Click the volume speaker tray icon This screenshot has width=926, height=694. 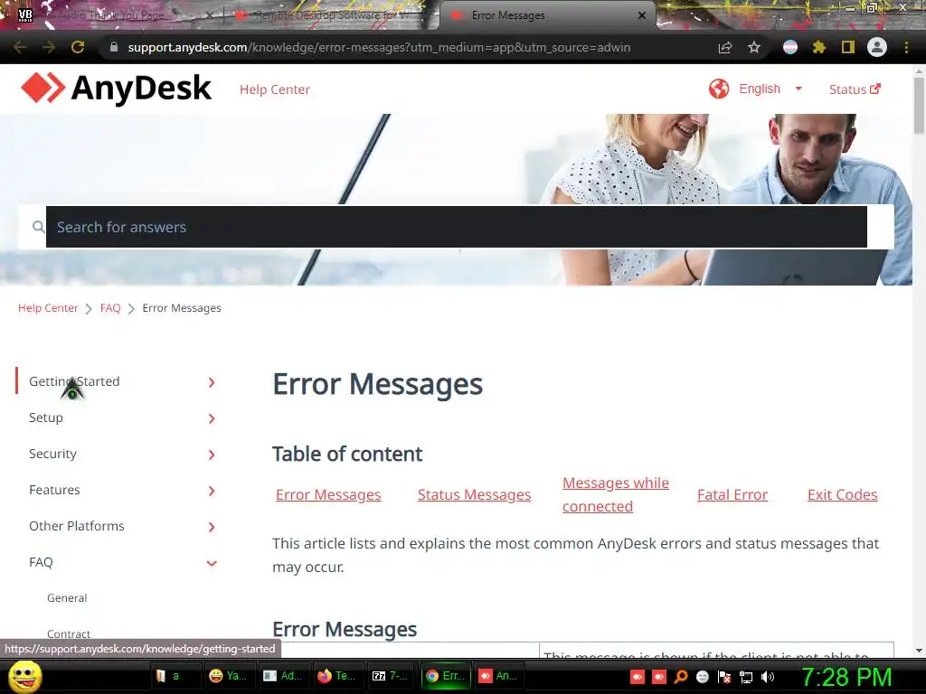click(x=768, y=677)
